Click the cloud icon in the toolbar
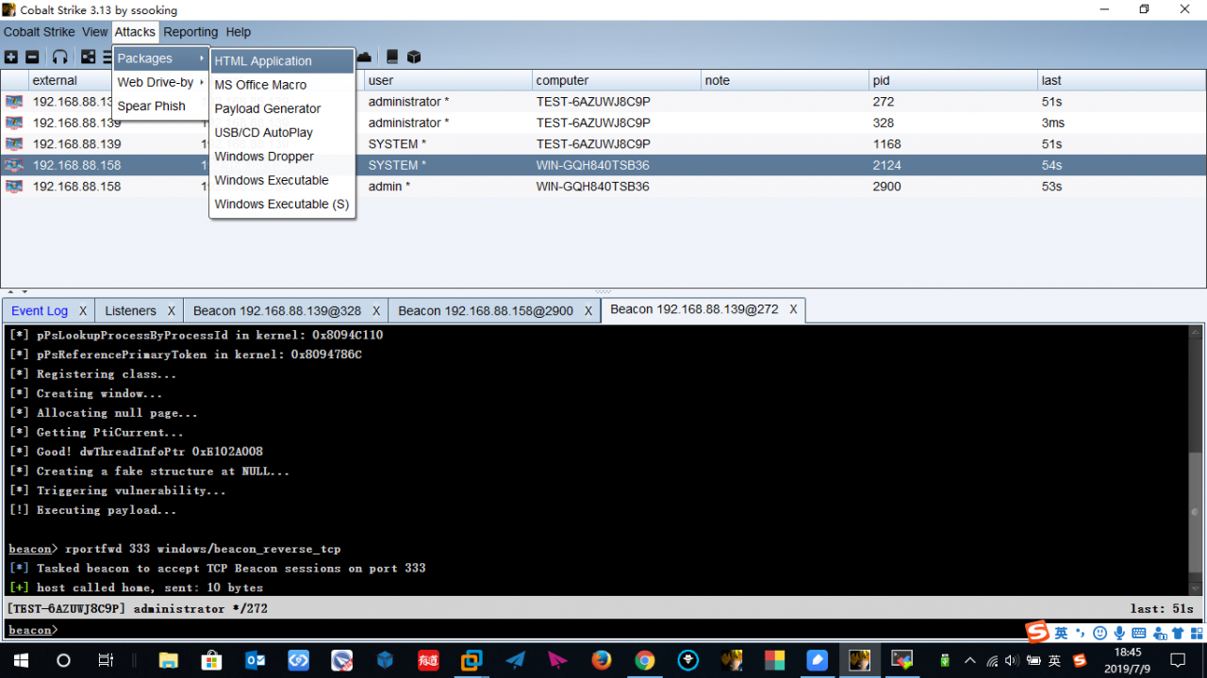Screen dimensions: 1207x678 363,58
